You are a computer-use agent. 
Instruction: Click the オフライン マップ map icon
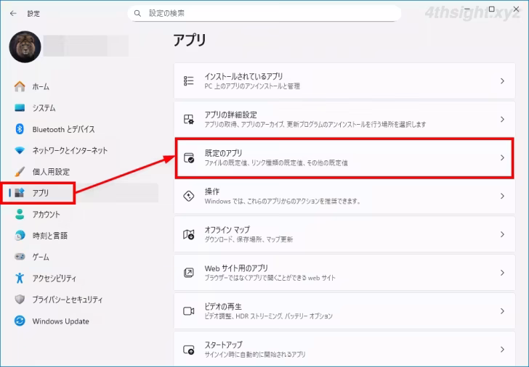coord(189,234)
